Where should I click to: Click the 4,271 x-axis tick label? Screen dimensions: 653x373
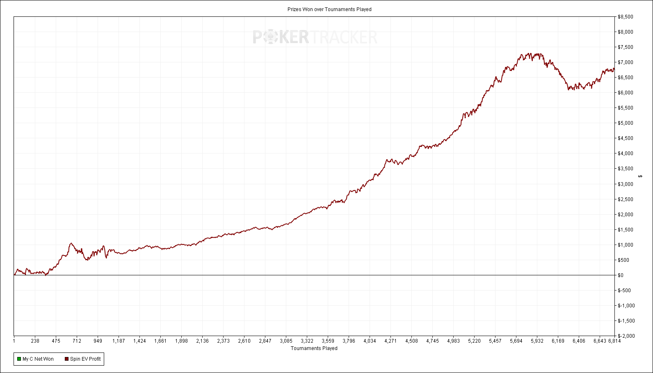point(390,341)
